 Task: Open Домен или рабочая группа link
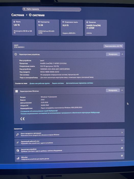(40, 83)
